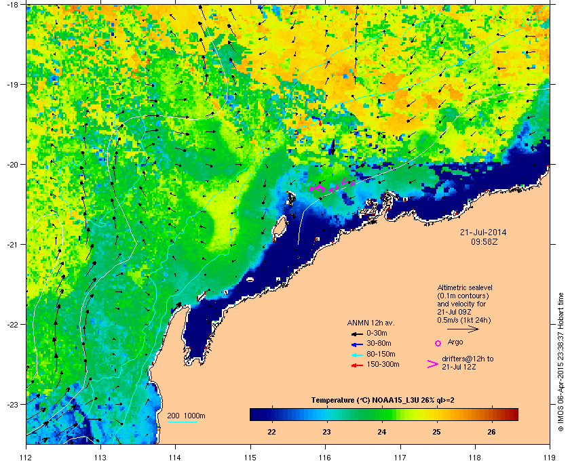Viewport: 570px width, 461px height.
Task: Click the latitude axis label -23
Action: click(x=12, y=404)
